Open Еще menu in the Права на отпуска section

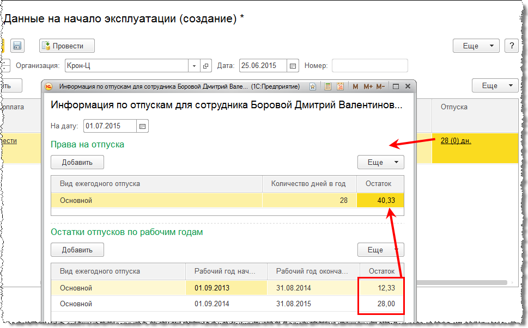coord(380,162)
